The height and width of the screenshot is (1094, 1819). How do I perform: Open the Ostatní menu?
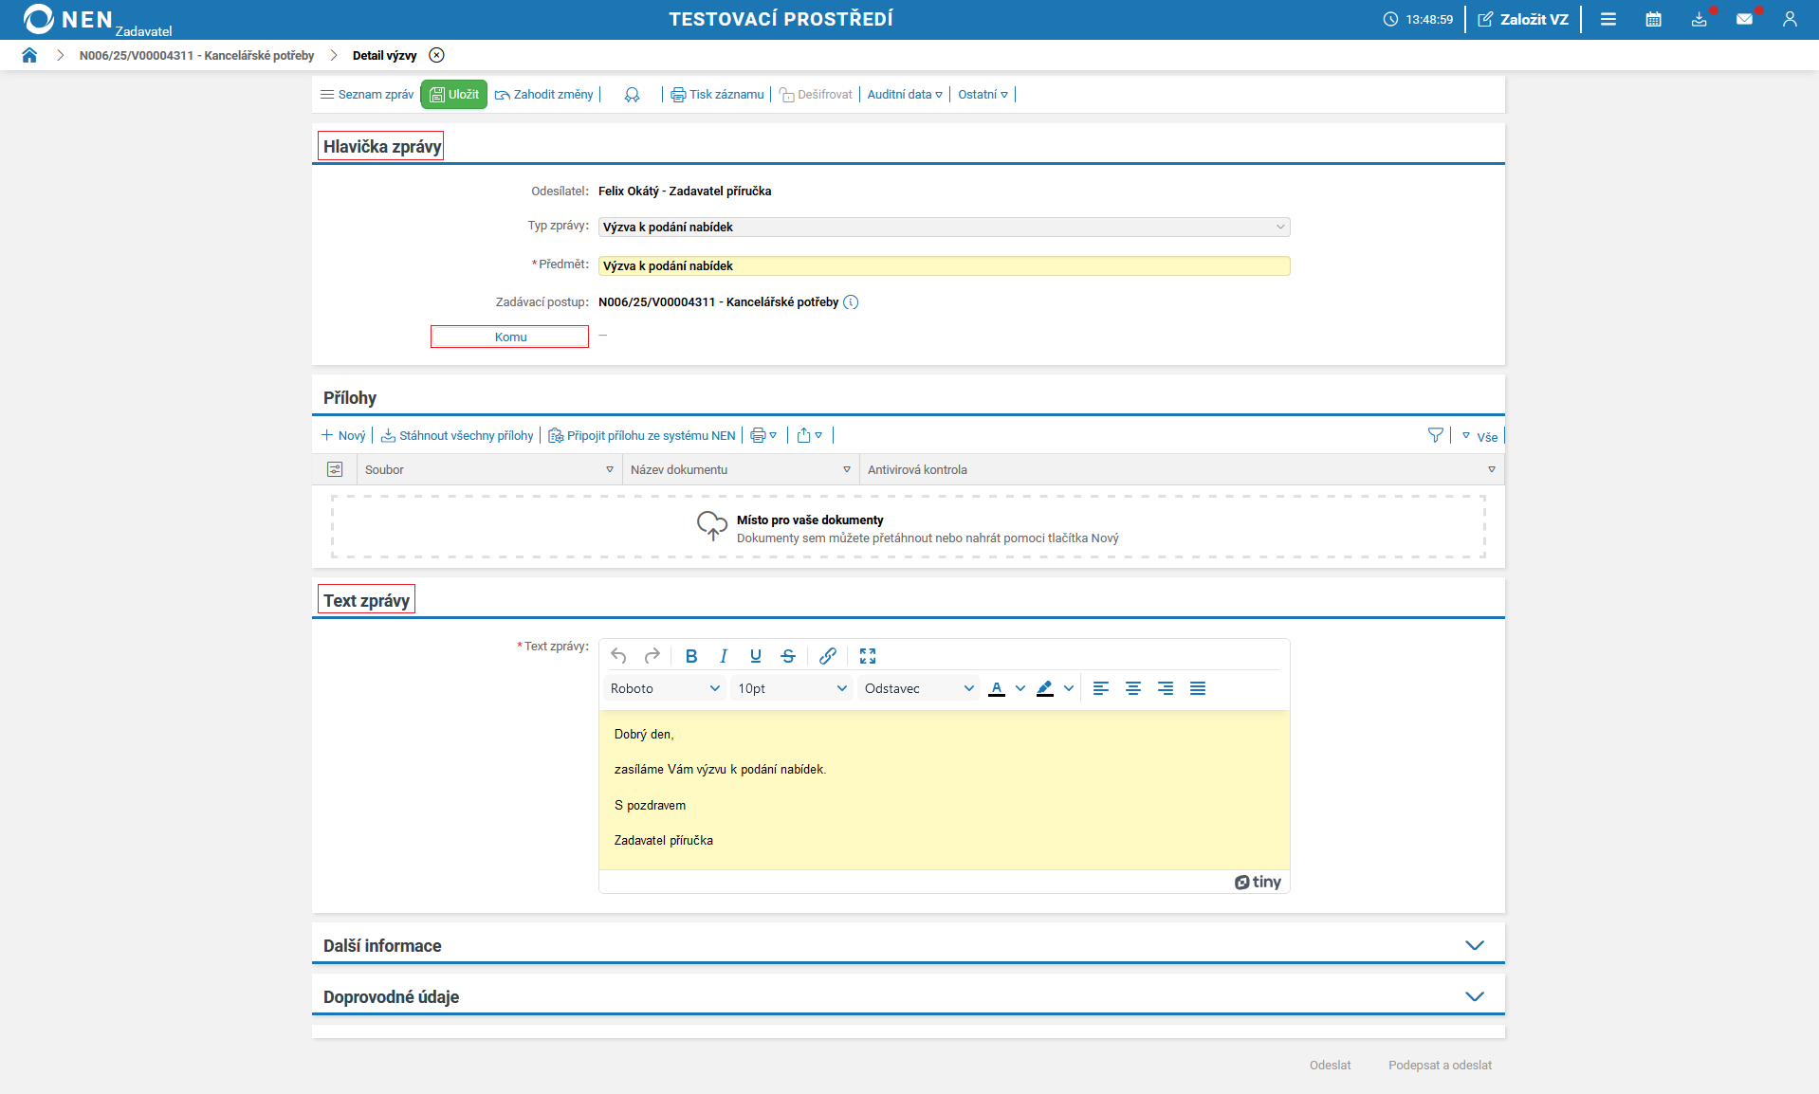point(983,95)
